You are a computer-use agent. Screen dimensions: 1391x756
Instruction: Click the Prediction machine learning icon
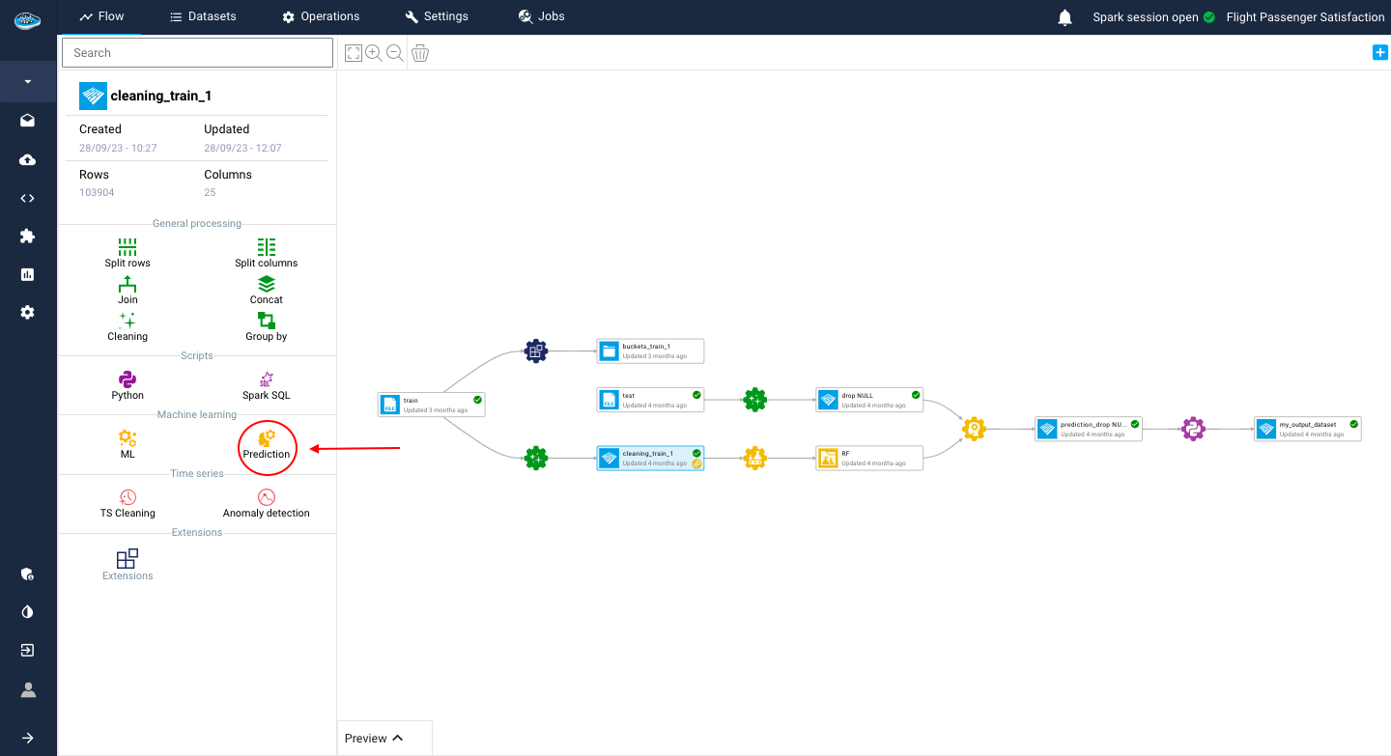(x=267, y=440)
